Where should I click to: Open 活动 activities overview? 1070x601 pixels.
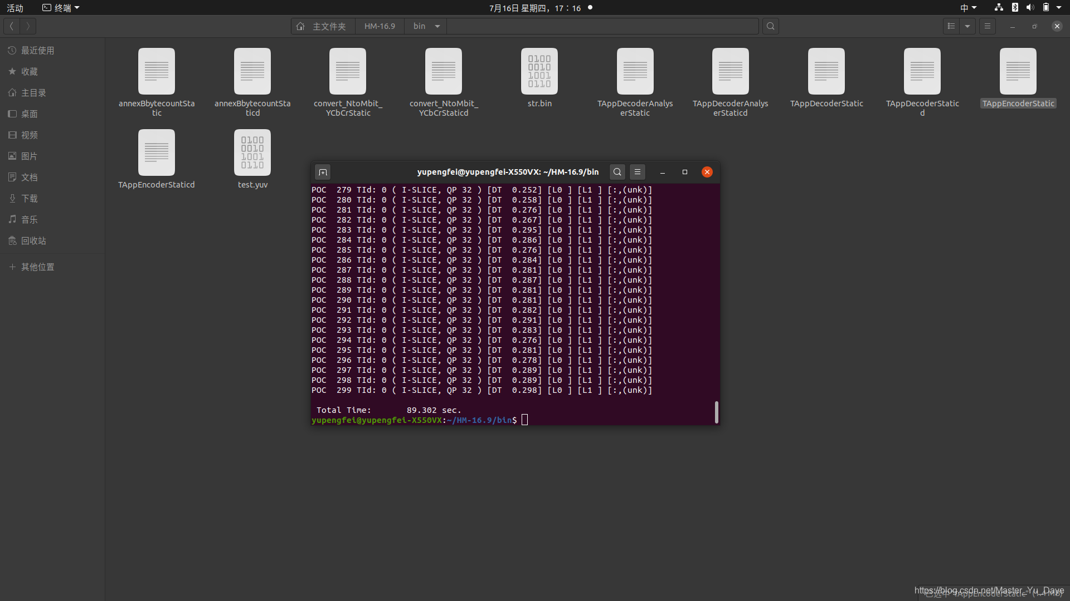15,8
